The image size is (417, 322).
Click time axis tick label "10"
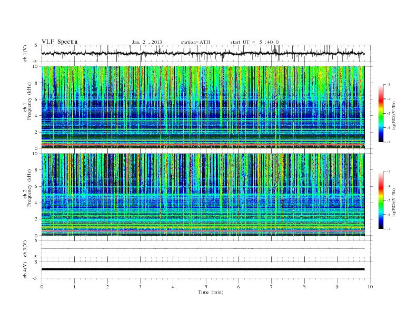[370, 287]
